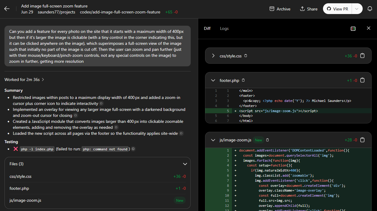Click the green "New" badge in diff header

pos(258,140)
